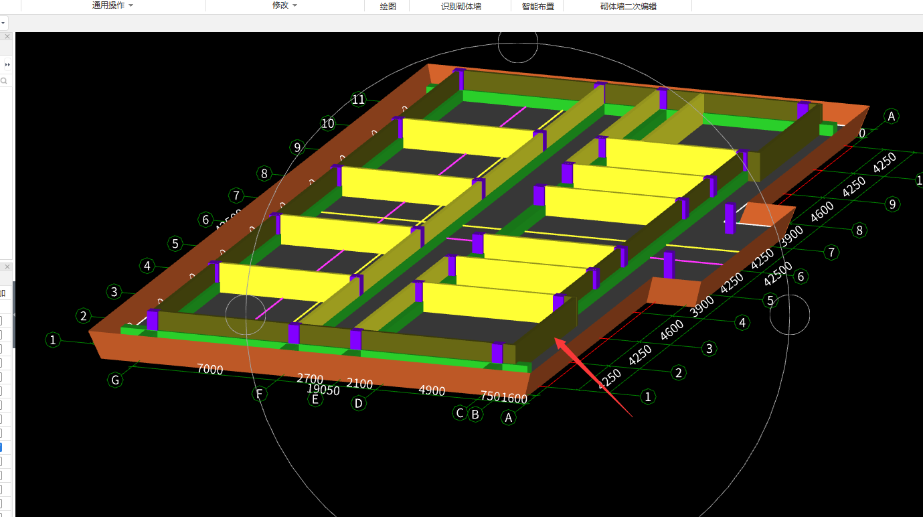This screenshot has width=923, height=517.
Task: Close the upper left side panel
Action: [x=7, y=37]
